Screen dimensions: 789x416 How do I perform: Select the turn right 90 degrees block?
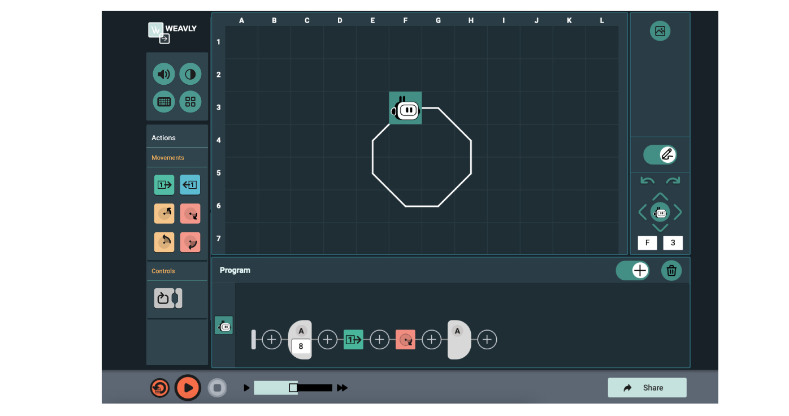point(190,242)
